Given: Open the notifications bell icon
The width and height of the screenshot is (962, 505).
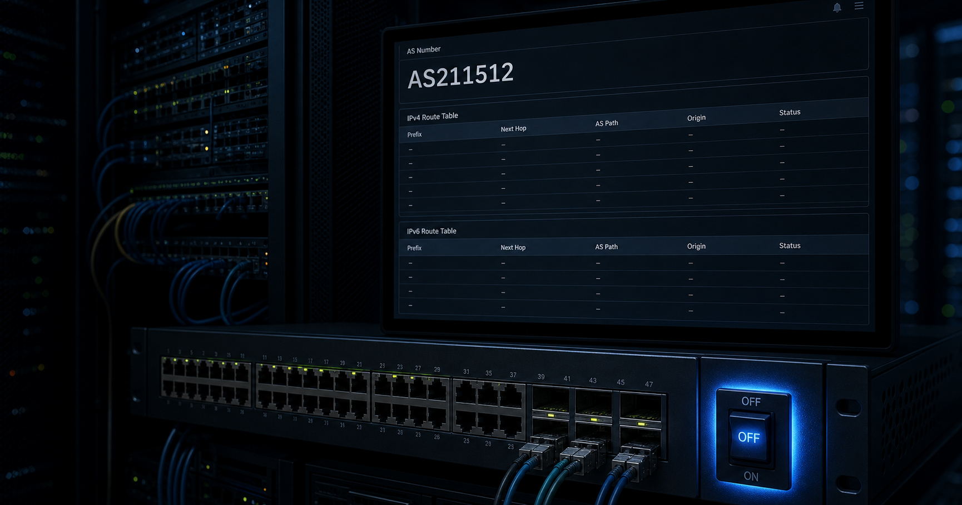Looking at the screenshot, I should click(837, 7).
